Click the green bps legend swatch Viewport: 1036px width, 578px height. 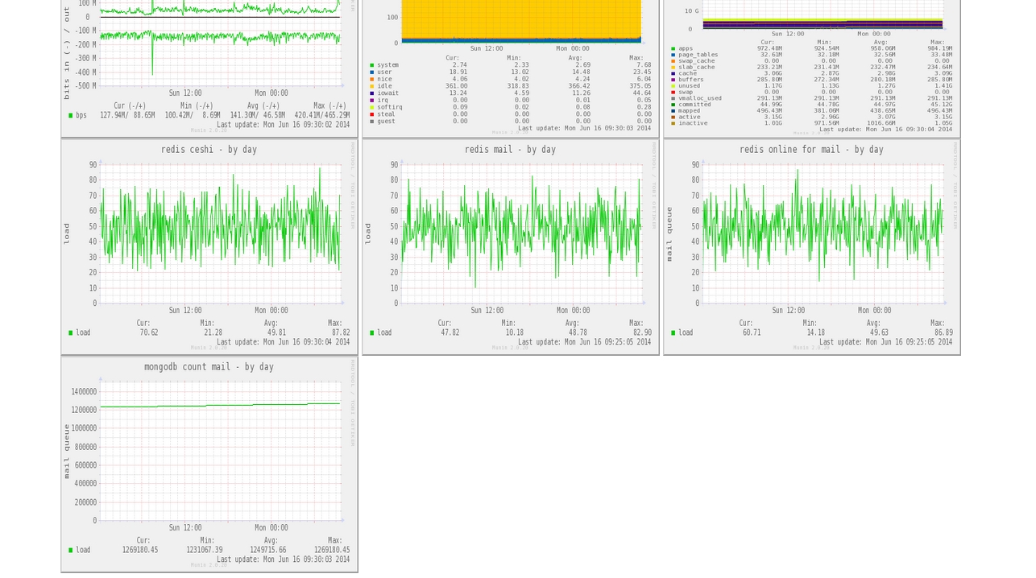pyautogui.click(x=71, y=115)
